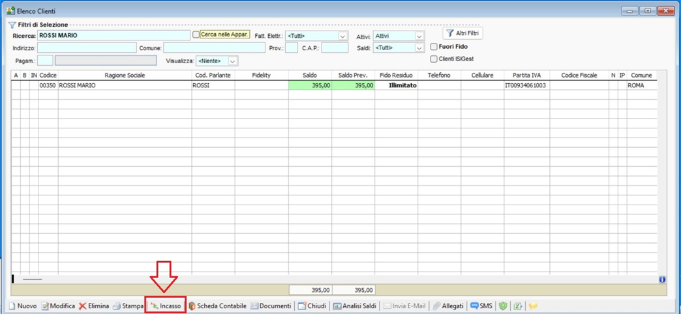The height and width of the screenshot is (314, 681).
Task: Open Scheda Contabile
Action: tap(217, 306)
